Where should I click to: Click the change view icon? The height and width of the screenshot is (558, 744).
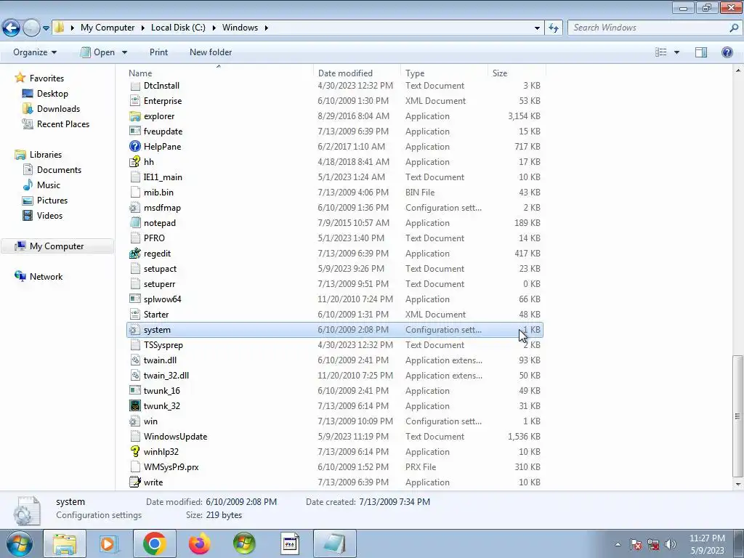pos(661,52)
